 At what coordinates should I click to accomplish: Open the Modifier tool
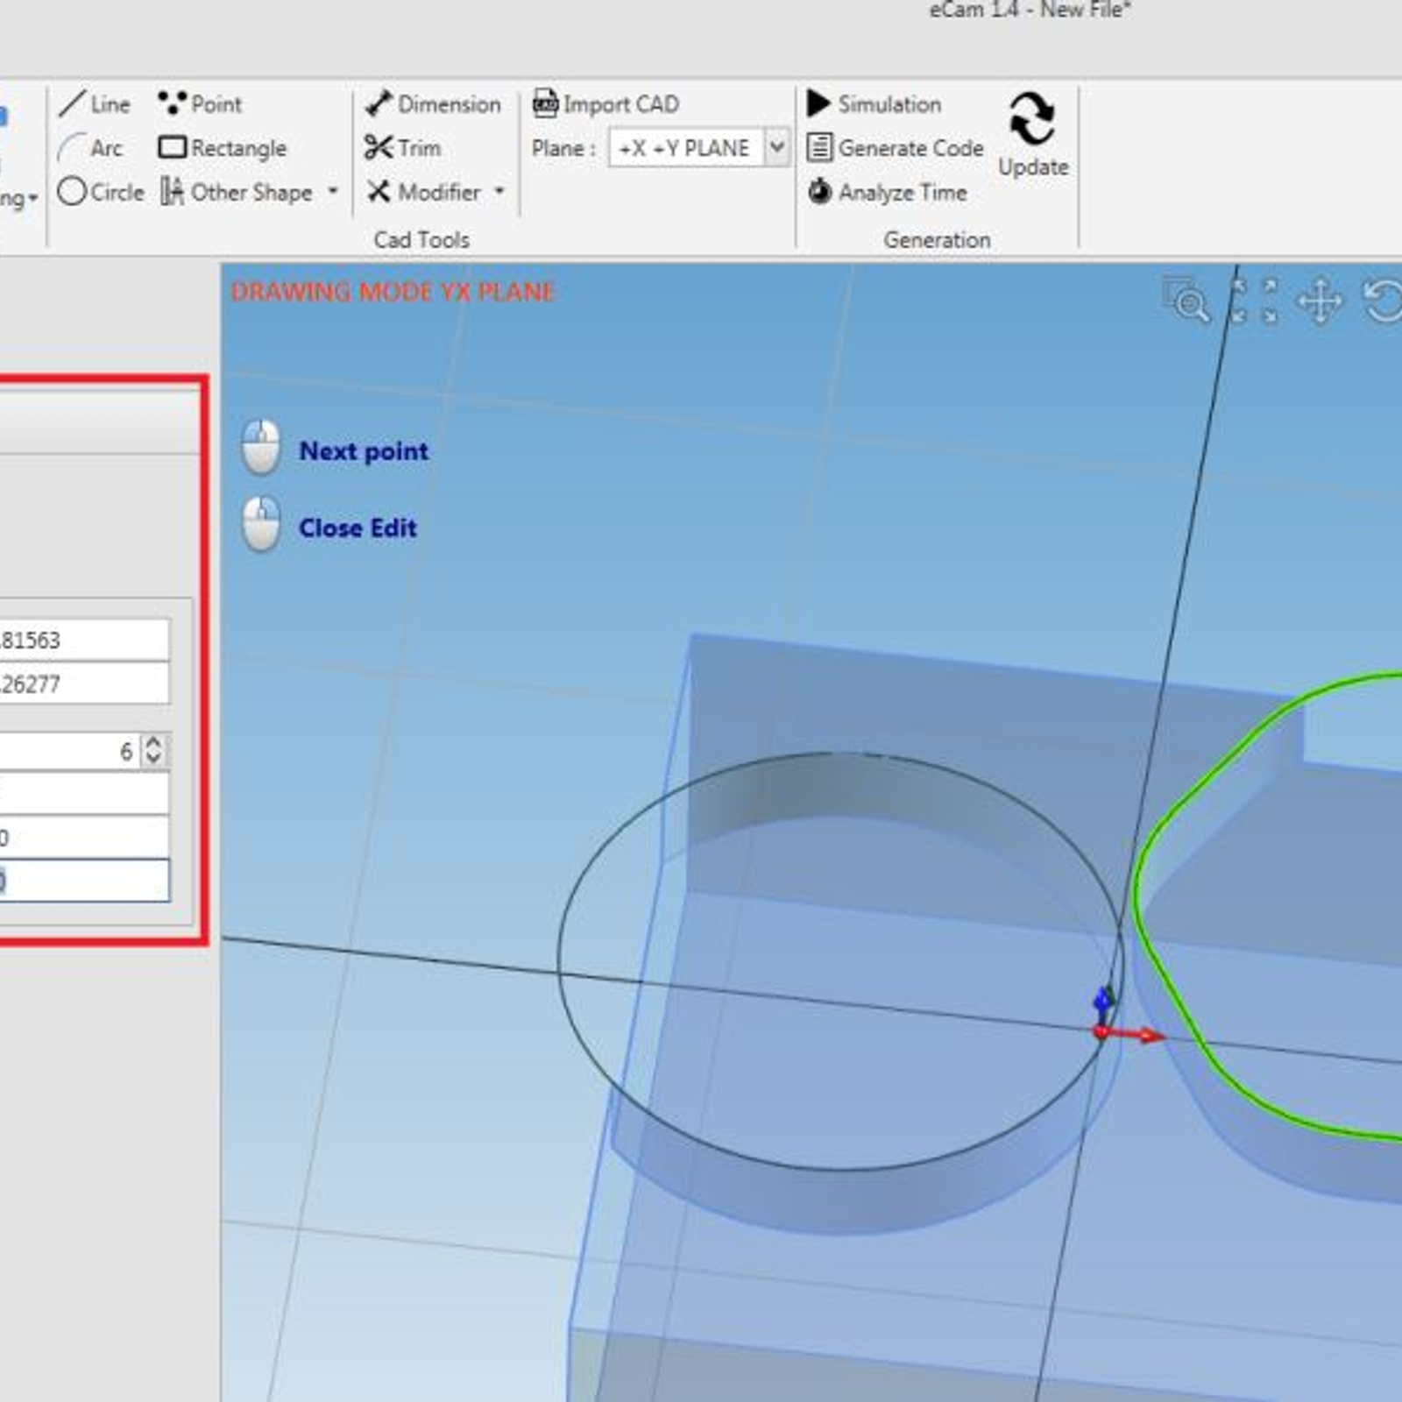tap(424, 192)
